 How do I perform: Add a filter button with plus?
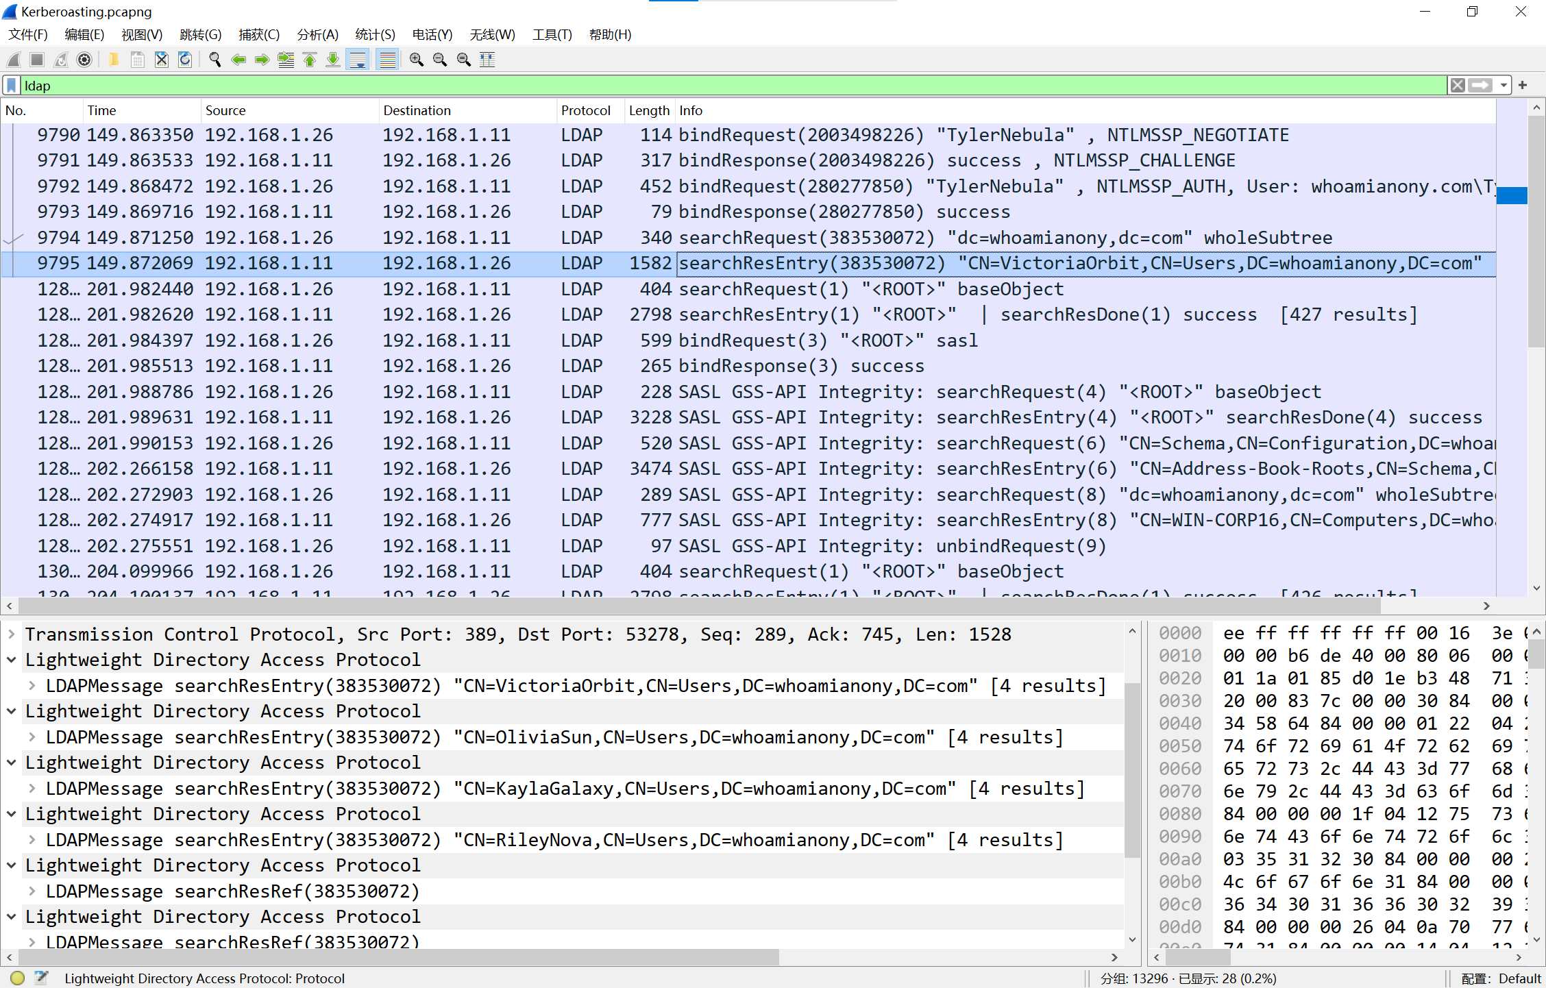click(1523, 86)
